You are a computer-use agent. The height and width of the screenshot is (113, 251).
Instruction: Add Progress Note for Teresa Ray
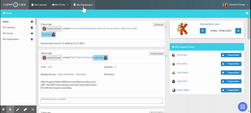point(231,55)
